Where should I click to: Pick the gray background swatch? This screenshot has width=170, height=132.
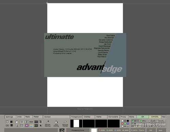tap(125, 121)
